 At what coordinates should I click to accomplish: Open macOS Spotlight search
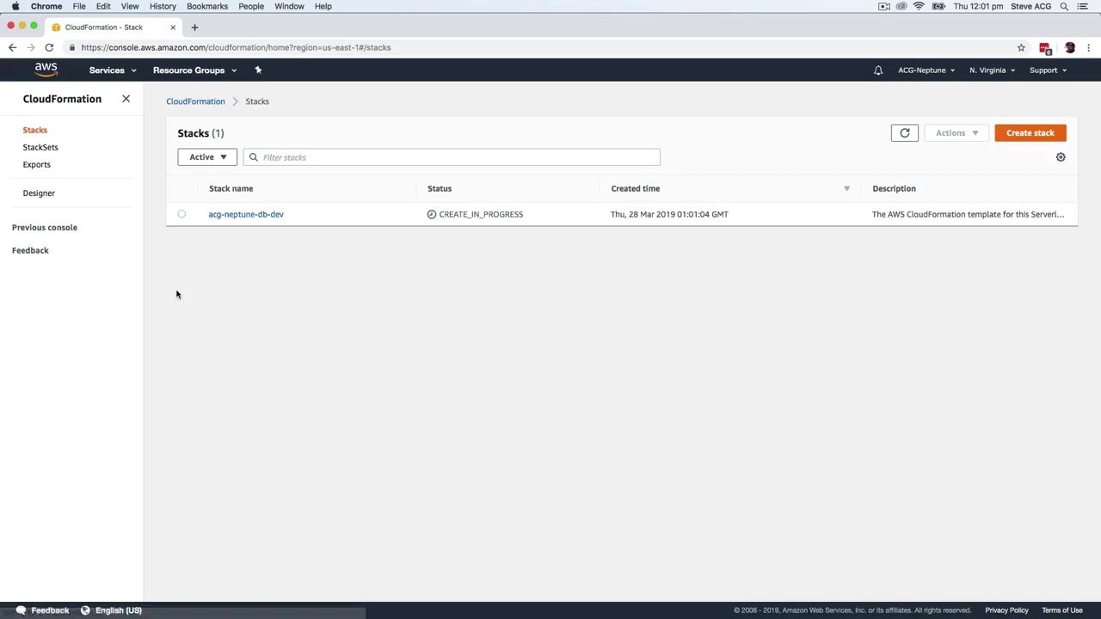click(1064, 6)
